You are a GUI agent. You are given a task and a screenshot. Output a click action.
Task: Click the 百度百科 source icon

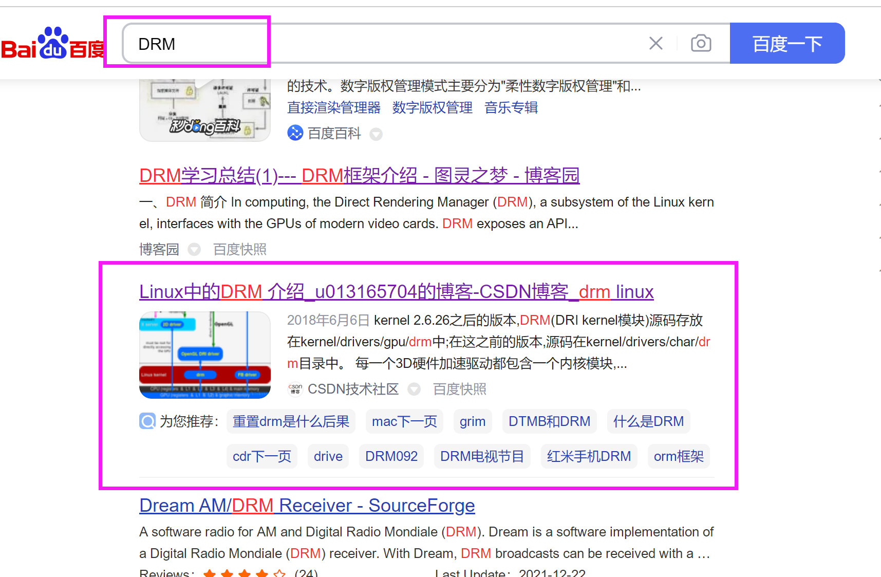tap(295, 133)
